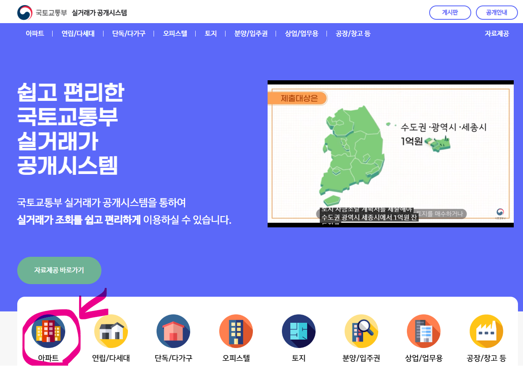Click the 수도권·광역시·세종시 text in the video

[443, 127]
